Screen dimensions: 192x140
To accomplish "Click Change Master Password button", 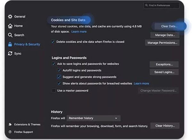I will tap(158, 91).
